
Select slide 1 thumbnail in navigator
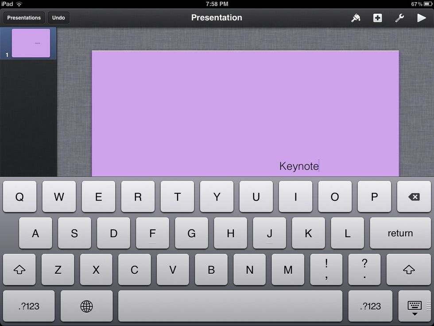[31, 43]
